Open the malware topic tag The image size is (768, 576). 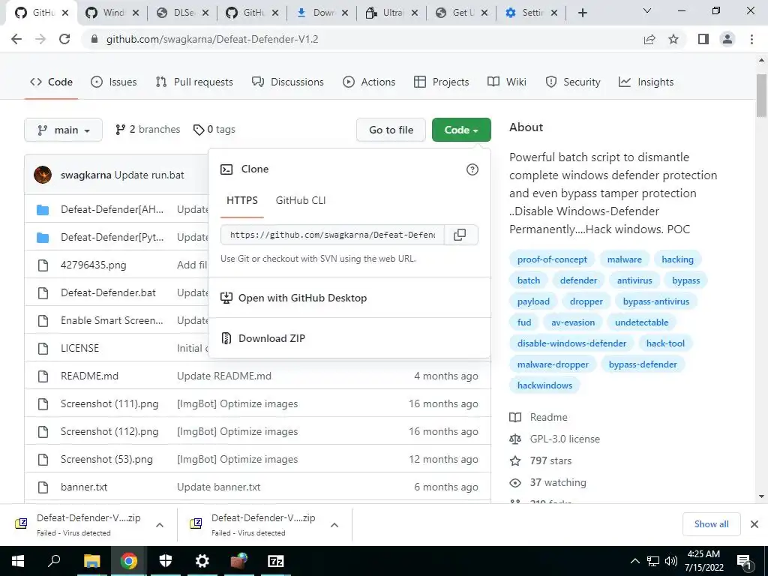click(x=625, y=259)
